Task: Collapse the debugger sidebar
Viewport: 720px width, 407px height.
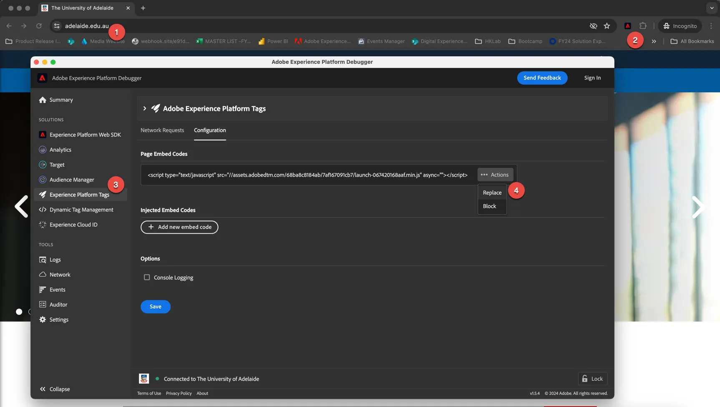Action: (55, 389)
